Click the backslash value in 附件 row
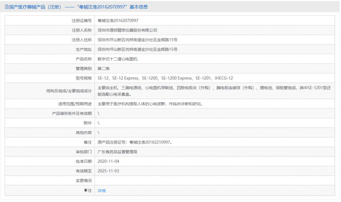341x202 pixels. (99, 123)
